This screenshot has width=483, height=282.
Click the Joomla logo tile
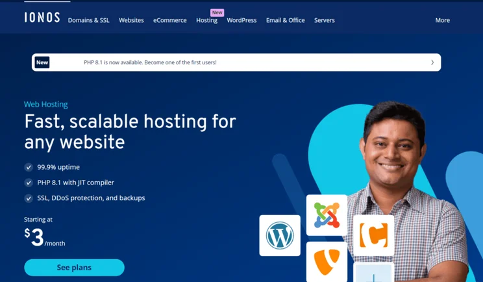tap(327, 215)
